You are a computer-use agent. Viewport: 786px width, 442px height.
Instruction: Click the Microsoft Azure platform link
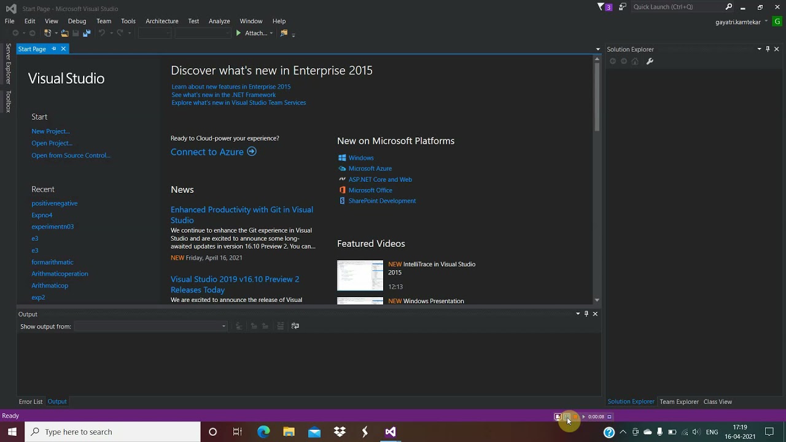point(370,168)
